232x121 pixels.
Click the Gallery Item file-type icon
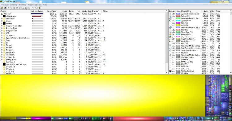coord(170,34)
